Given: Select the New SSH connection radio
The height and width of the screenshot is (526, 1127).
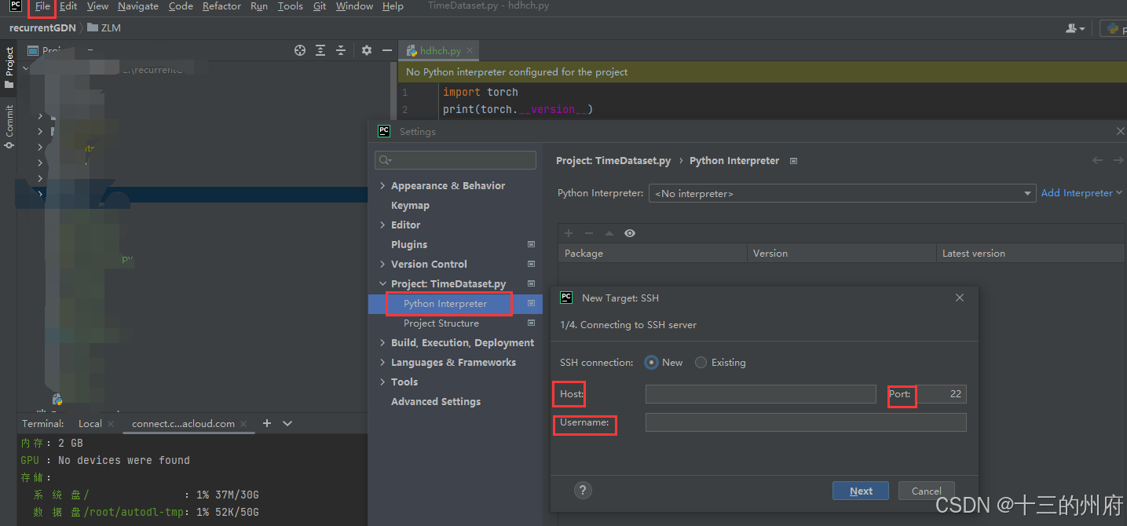Looking at the screenshot, I should point(651,363).
